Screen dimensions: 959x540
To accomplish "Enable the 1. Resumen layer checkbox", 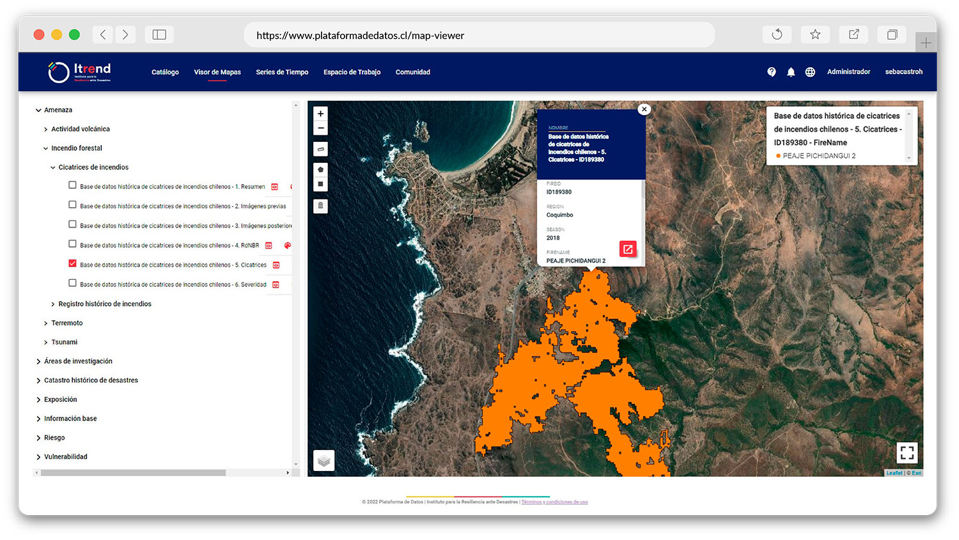I will 72,185.
